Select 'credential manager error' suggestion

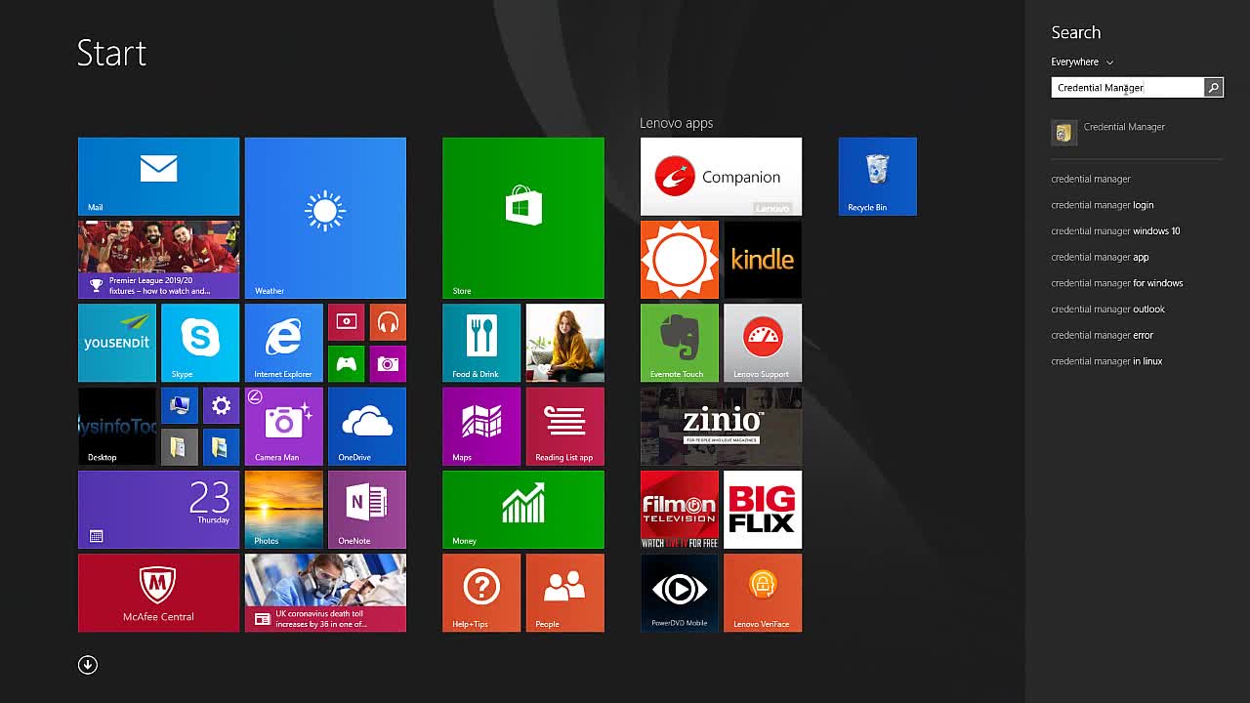coord(1103,335)
